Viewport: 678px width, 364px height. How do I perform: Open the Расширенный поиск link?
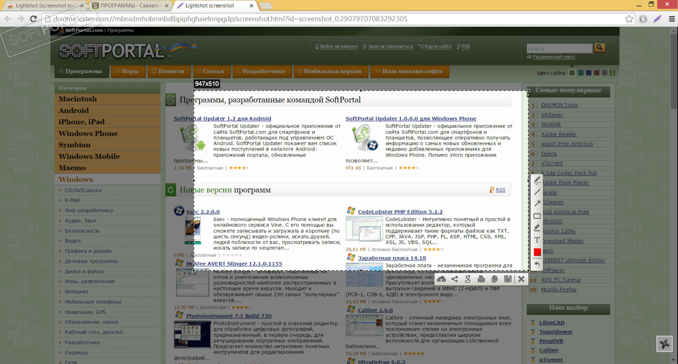(x=554, y=57)
